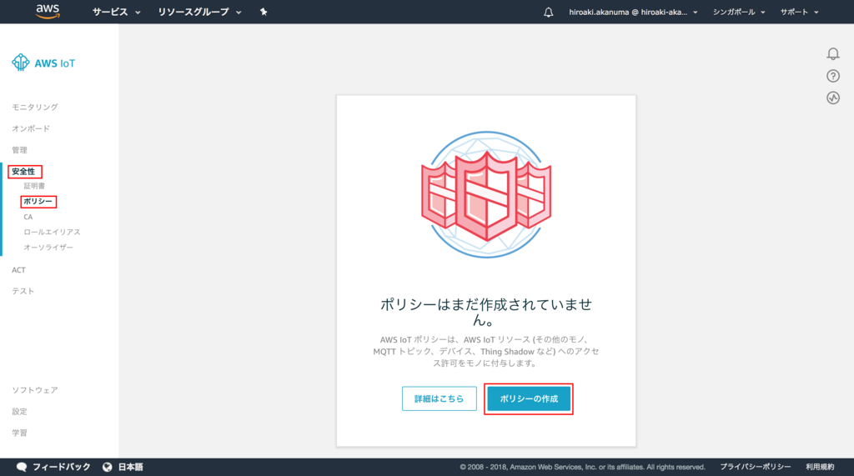The width and height of the screenshot is (854, 476).
Task: Click the AWS IoT title text
Action: point(55,63)
